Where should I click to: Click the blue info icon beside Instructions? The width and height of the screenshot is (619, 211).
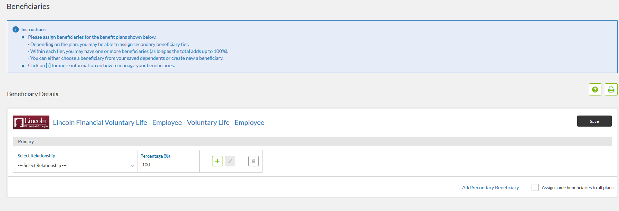point(16,29)
